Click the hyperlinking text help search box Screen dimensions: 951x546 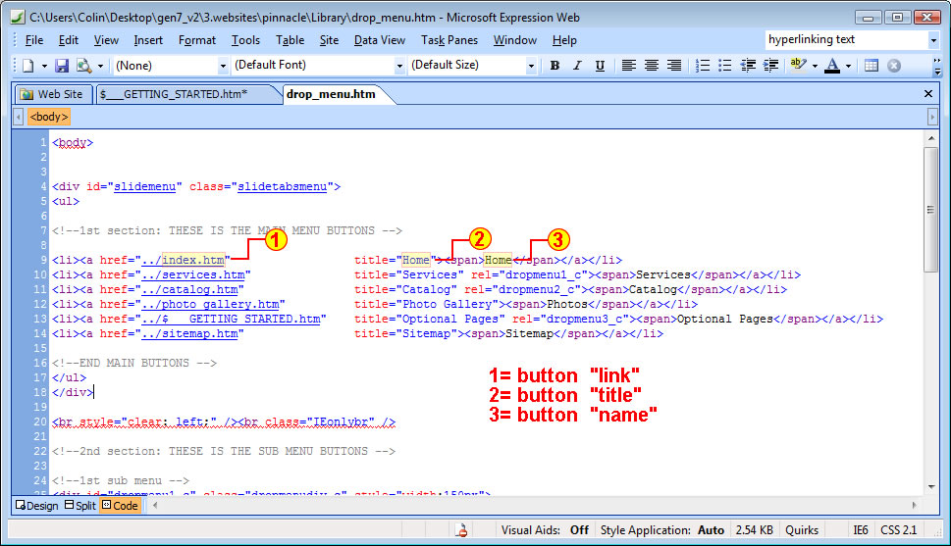coord(845,40)
